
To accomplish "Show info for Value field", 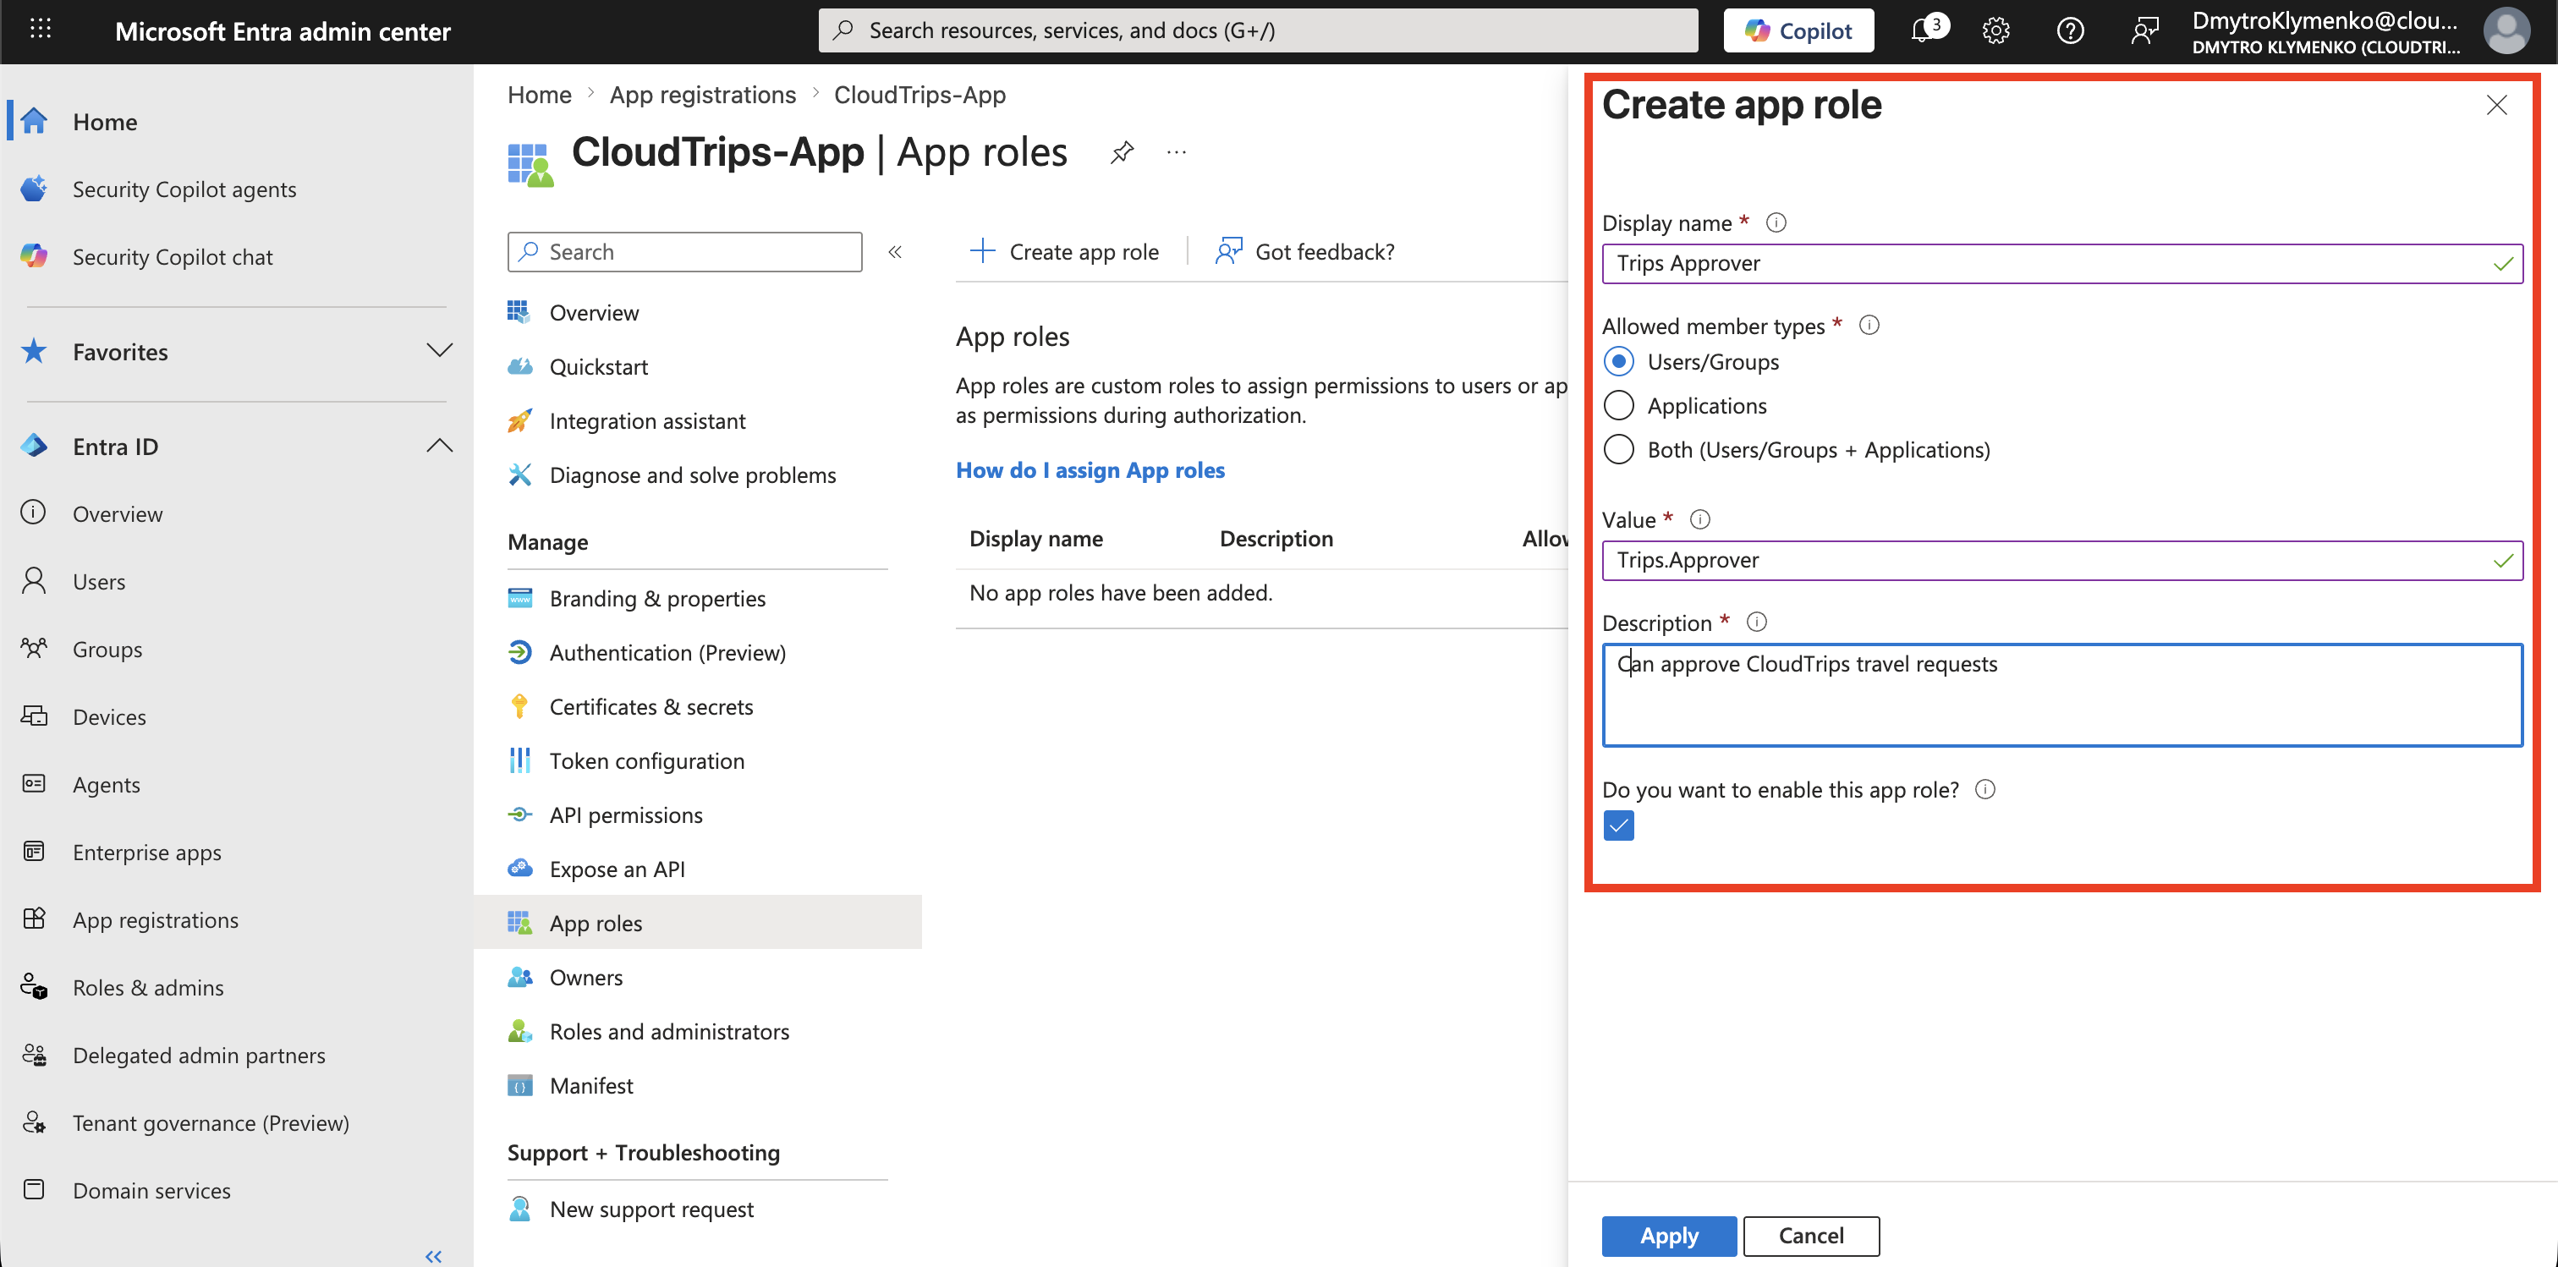I will coord(1700,519).
